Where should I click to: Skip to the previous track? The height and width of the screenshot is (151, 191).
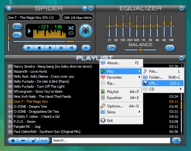pyautogui.click(x=29, y=48)
